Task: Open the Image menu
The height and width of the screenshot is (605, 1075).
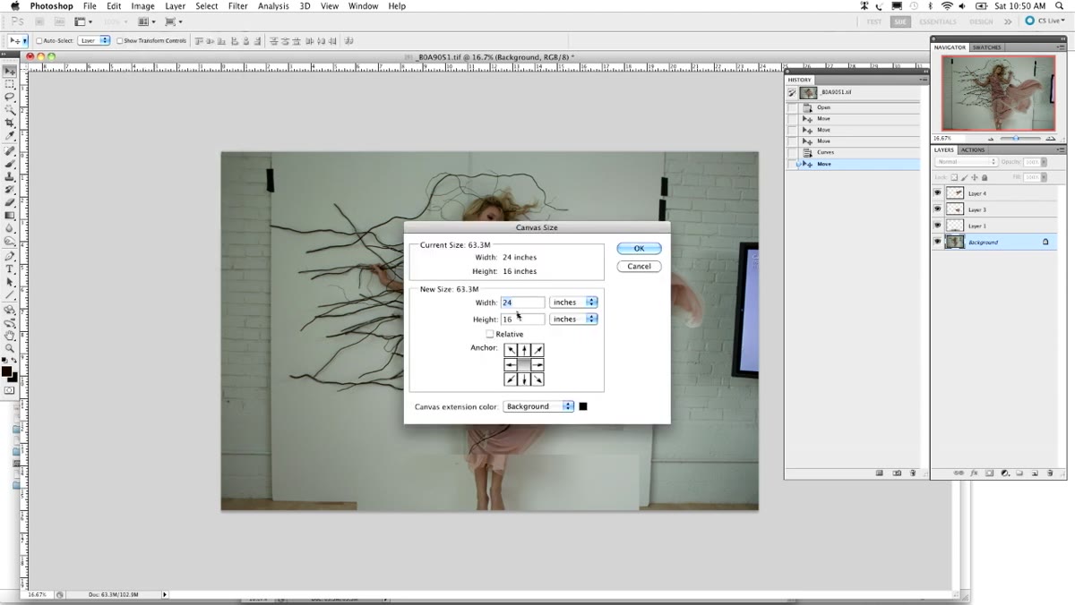Action: coord(143,6)
